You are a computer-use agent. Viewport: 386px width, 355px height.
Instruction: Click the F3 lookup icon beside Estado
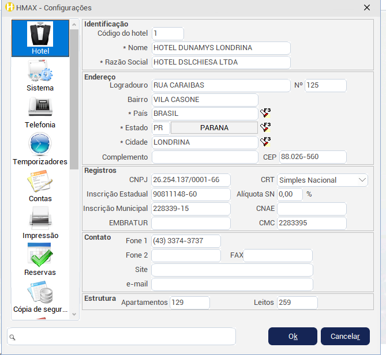[x=265, y=127]
